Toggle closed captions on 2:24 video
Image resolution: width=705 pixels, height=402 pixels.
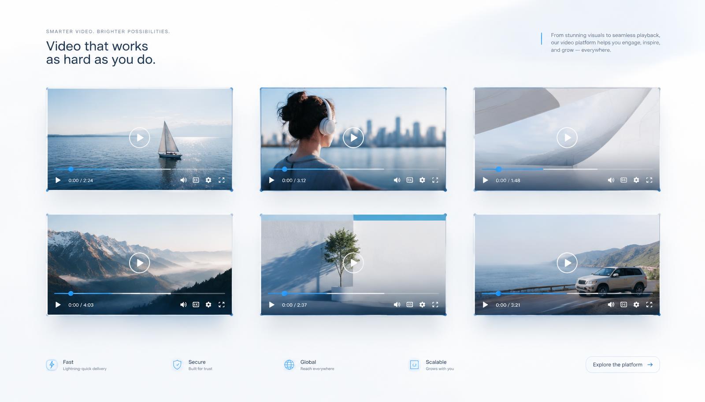coord(196,180)
